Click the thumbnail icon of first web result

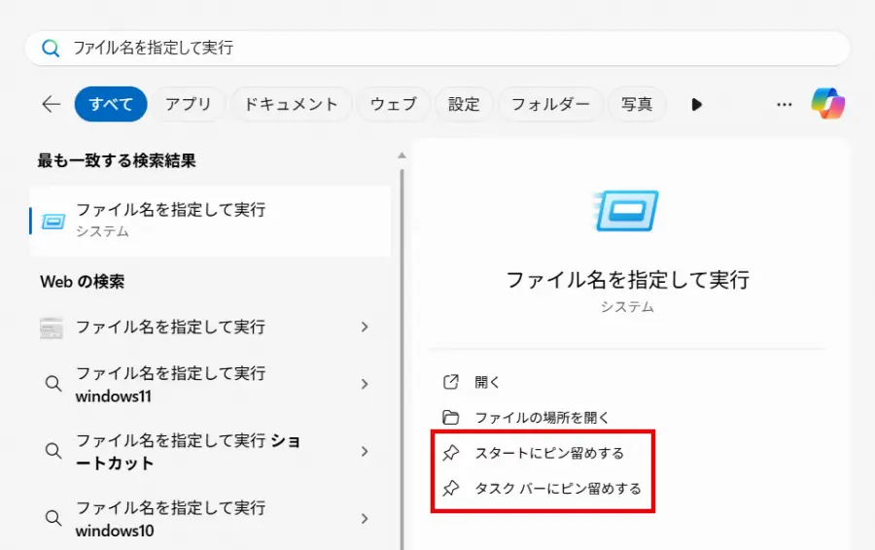(52, 327)
